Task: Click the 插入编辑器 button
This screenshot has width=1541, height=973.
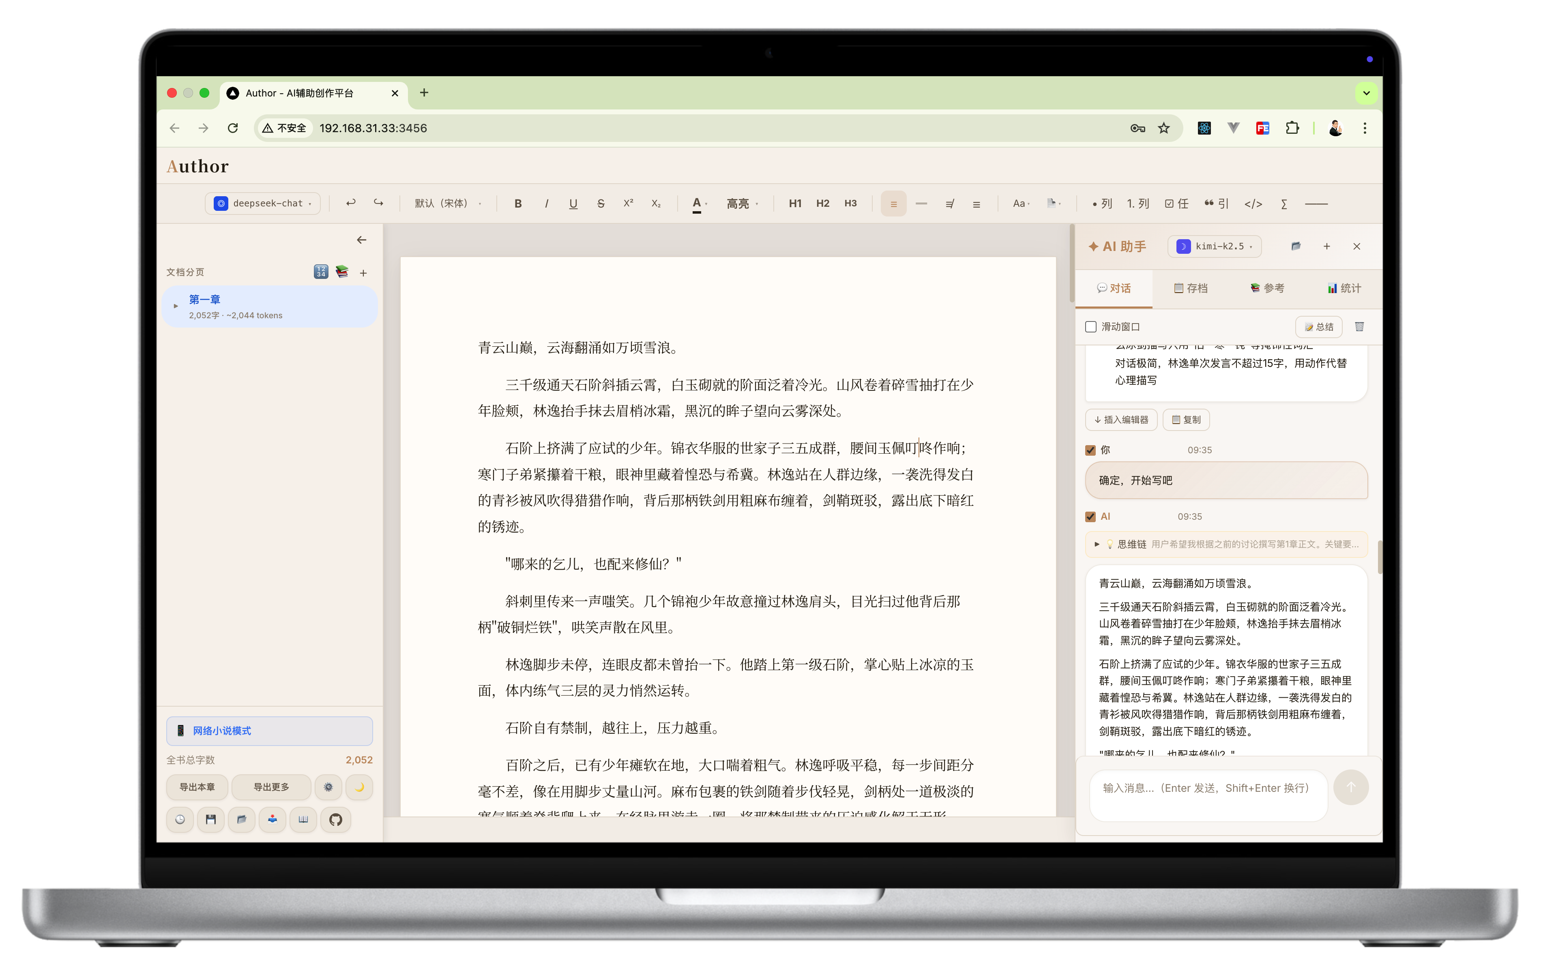Action: (1121, 420)
